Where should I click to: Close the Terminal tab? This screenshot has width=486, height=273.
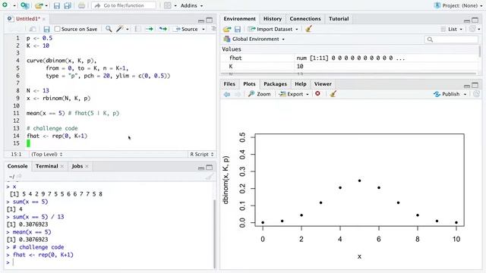(62, 166)
